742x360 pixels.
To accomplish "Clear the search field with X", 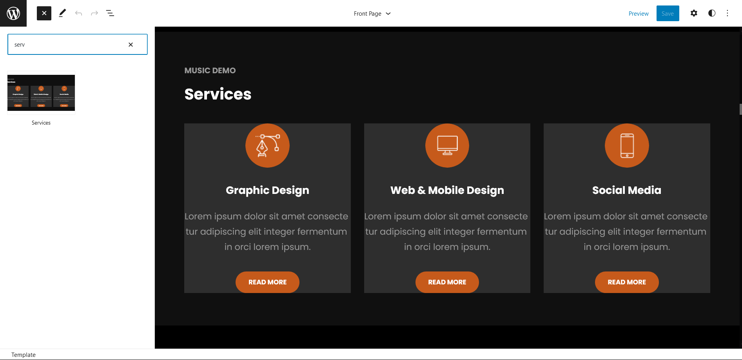I will pos(131,45).
